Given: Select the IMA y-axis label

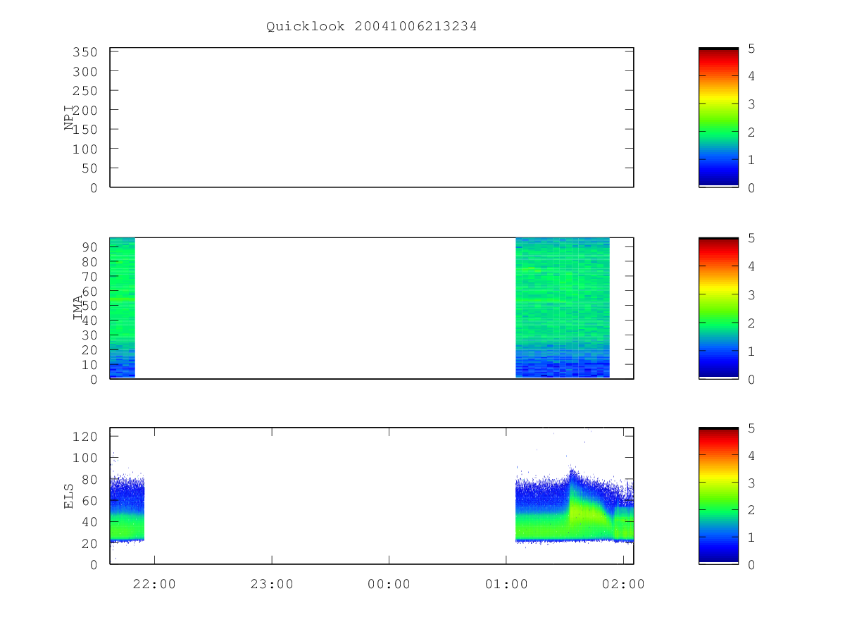Looking at the screenshot, I should pos(77,309).
